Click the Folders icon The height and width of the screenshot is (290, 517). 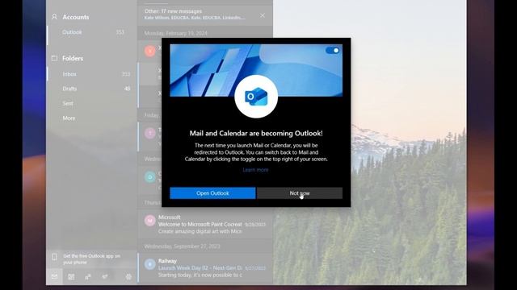(54, 58)
